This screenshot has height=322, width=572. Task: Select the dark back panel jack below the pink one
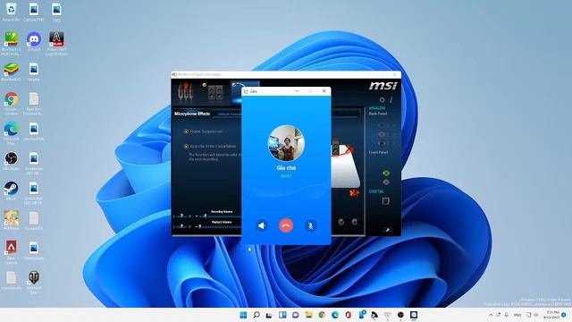pyautogui.click(x=382, y=143)
